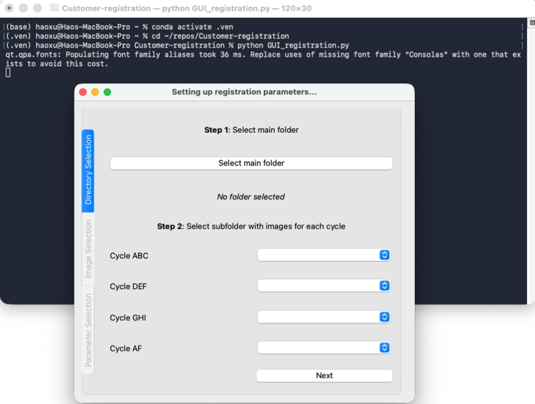The image size is (535, 404).
Task: Minimize the registration dialog using yellow button
Action: pos(95,92)
